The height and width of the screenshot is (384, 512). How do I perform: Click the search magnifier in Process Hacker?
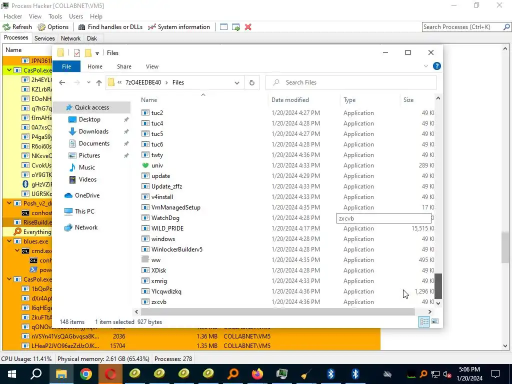coord(506,27)
